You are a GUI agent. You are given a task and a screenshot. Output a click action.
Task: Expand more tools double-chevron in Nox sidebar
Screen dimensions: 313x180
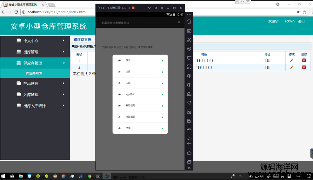(189, 168)
